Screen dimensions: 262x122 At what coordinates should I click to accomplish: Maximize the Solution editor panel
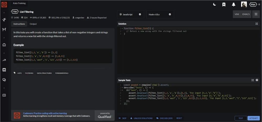257,24
